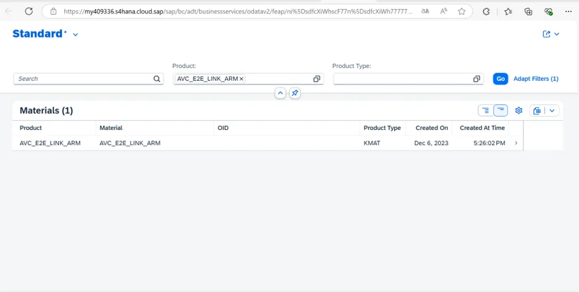Open the Standard variant dropdown
579x292 pixels.
(76, 35)
